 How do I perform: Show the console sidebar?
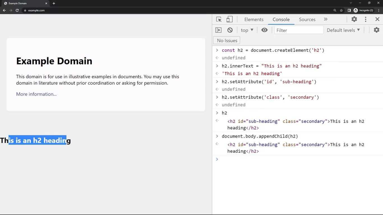(218, 30)
